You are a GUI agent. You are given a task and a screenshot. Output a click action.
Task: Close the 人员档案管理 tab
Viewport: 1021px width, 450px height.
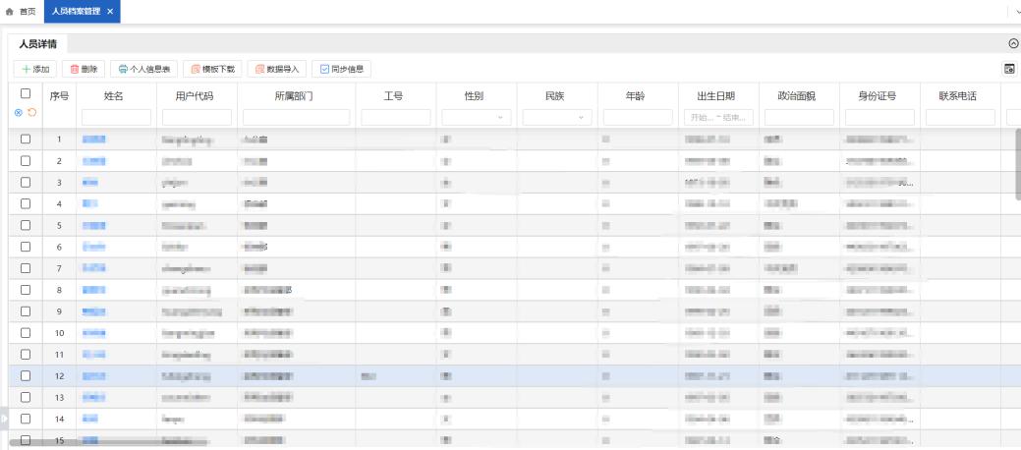110,11
